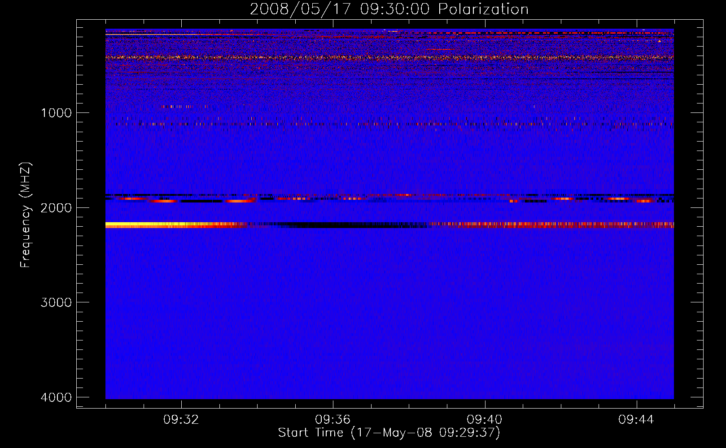Click the 3000 frequency tick label
This screenshot has height=448, width=726.
click(56, 302)
